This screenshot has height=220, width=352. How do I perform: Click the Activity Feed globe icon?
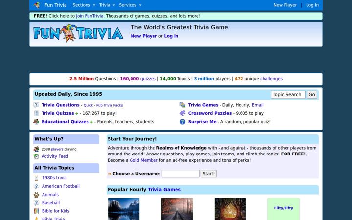tap(36, 156)
